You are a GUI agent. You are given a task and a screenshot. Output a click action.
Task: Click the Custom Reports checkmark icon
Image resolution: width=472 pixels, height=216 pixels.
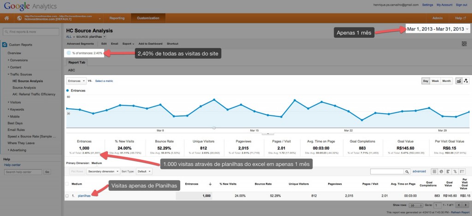[x=5, y=45]
